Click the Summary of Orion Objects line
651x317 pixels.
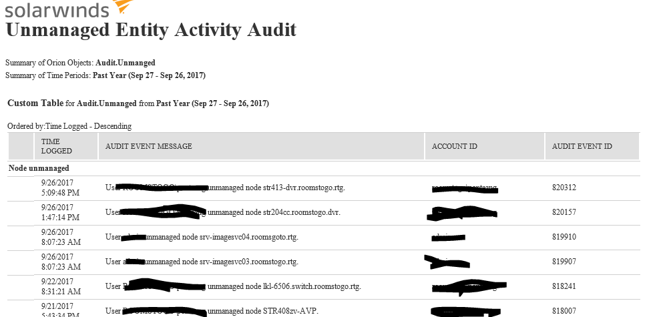coord(80,63)
